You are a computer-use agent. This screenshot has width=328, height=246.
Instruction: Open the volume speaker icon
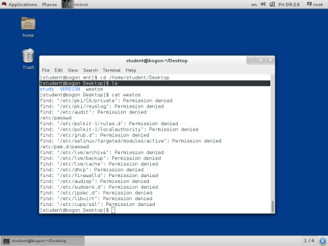click(263, 4)
